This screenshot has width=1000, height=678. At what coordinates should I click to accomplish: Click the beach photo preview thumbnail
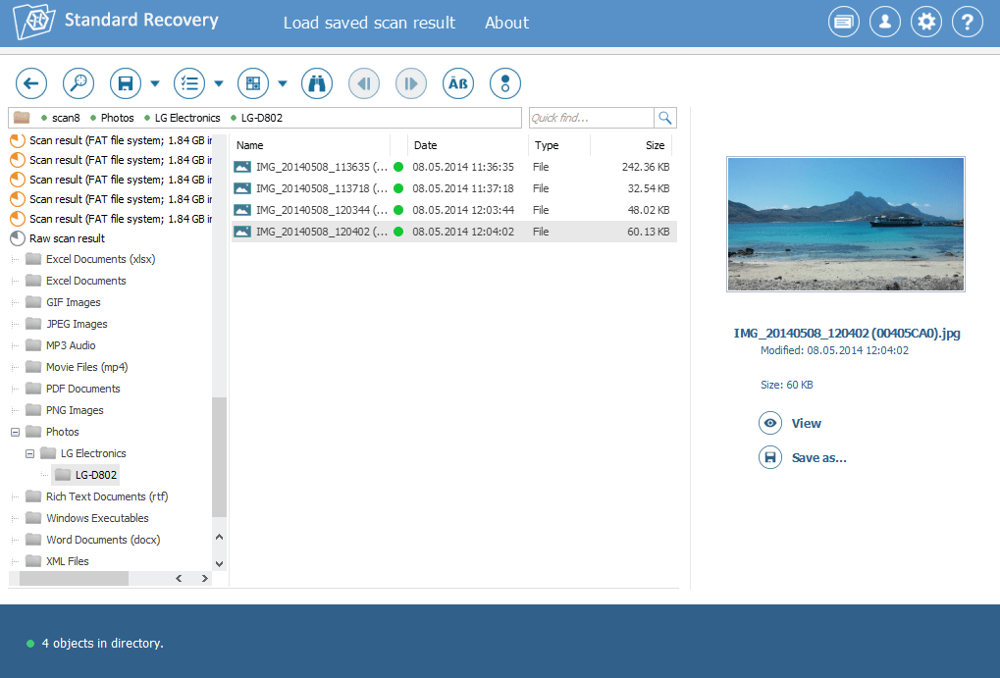pos(846,225)
